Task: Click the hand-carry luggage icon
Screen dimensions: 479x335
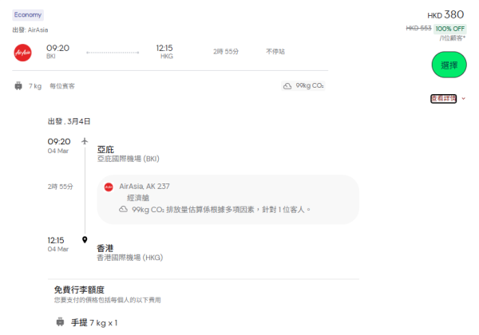Action: point(60,323)
